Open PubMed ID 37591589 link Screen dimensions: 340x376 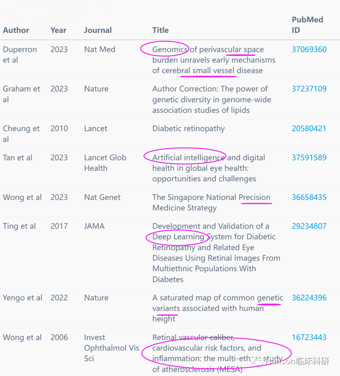click(x=309, y=158)
